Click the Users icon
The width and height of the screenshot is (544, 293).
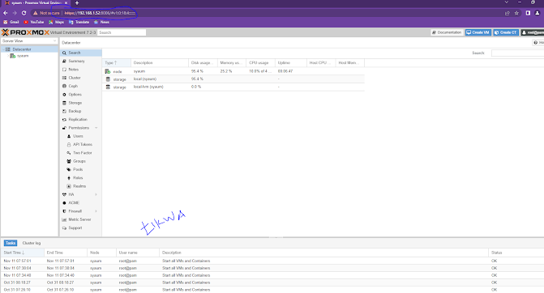coord(69,136)
